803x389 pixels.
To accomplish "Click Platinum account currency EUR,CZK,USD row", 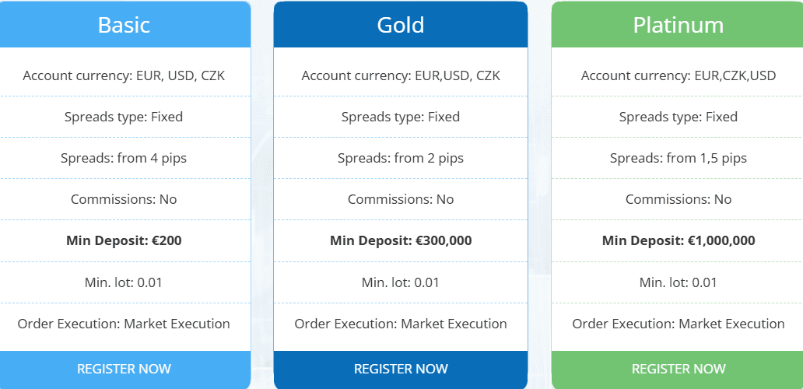I will click(x=678, y=75).
